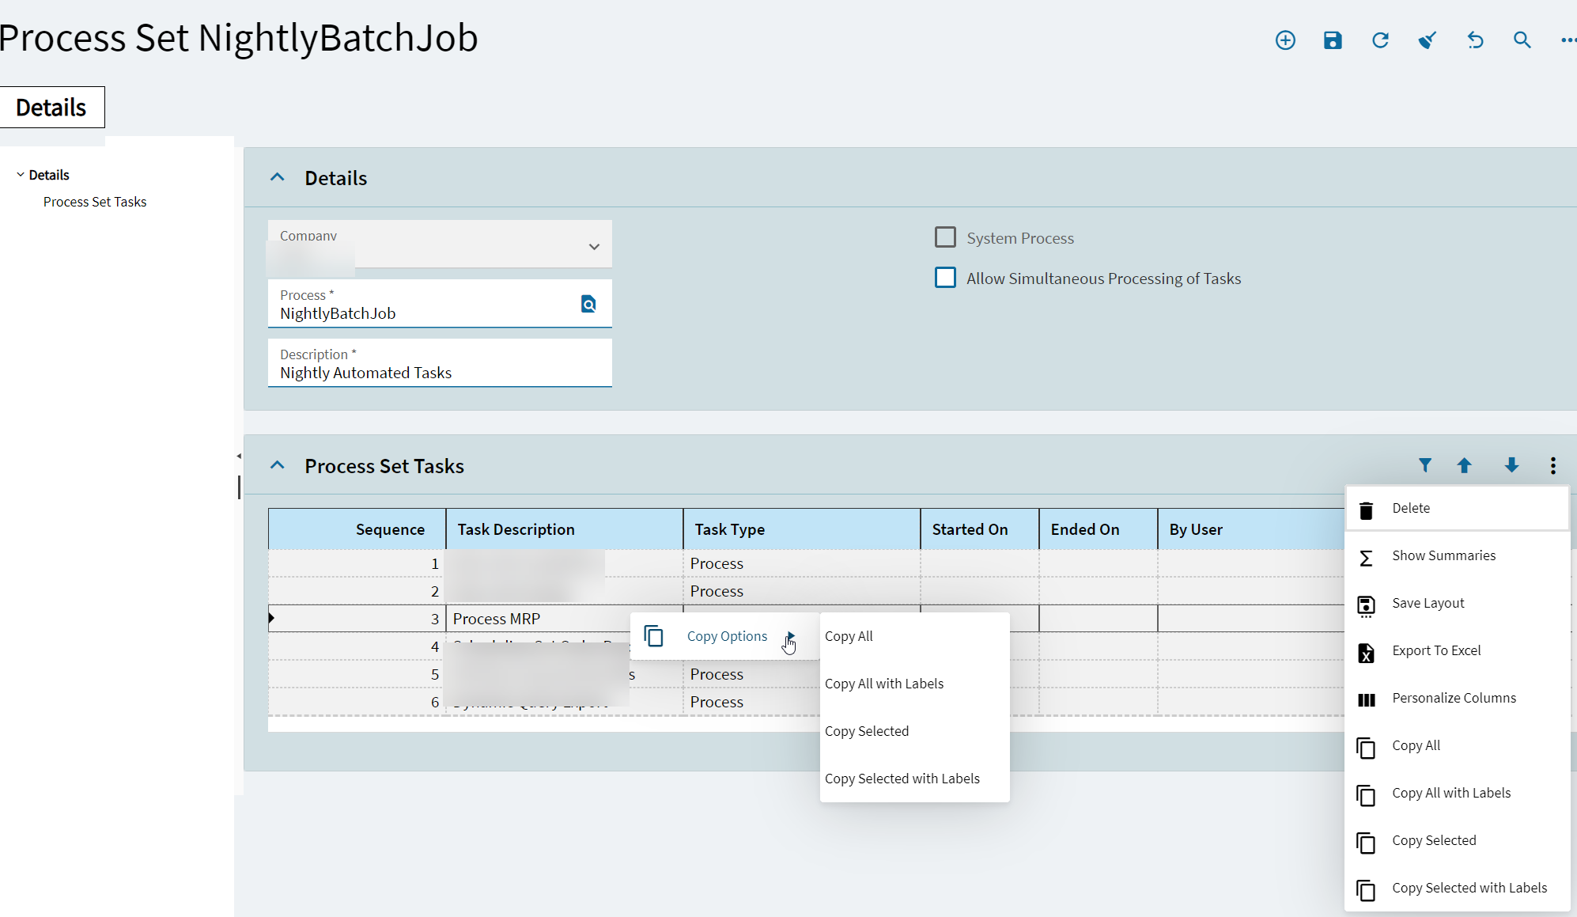Click the refresh icon in top toolbar
Screen dimensions: 1577x917
1380,40
